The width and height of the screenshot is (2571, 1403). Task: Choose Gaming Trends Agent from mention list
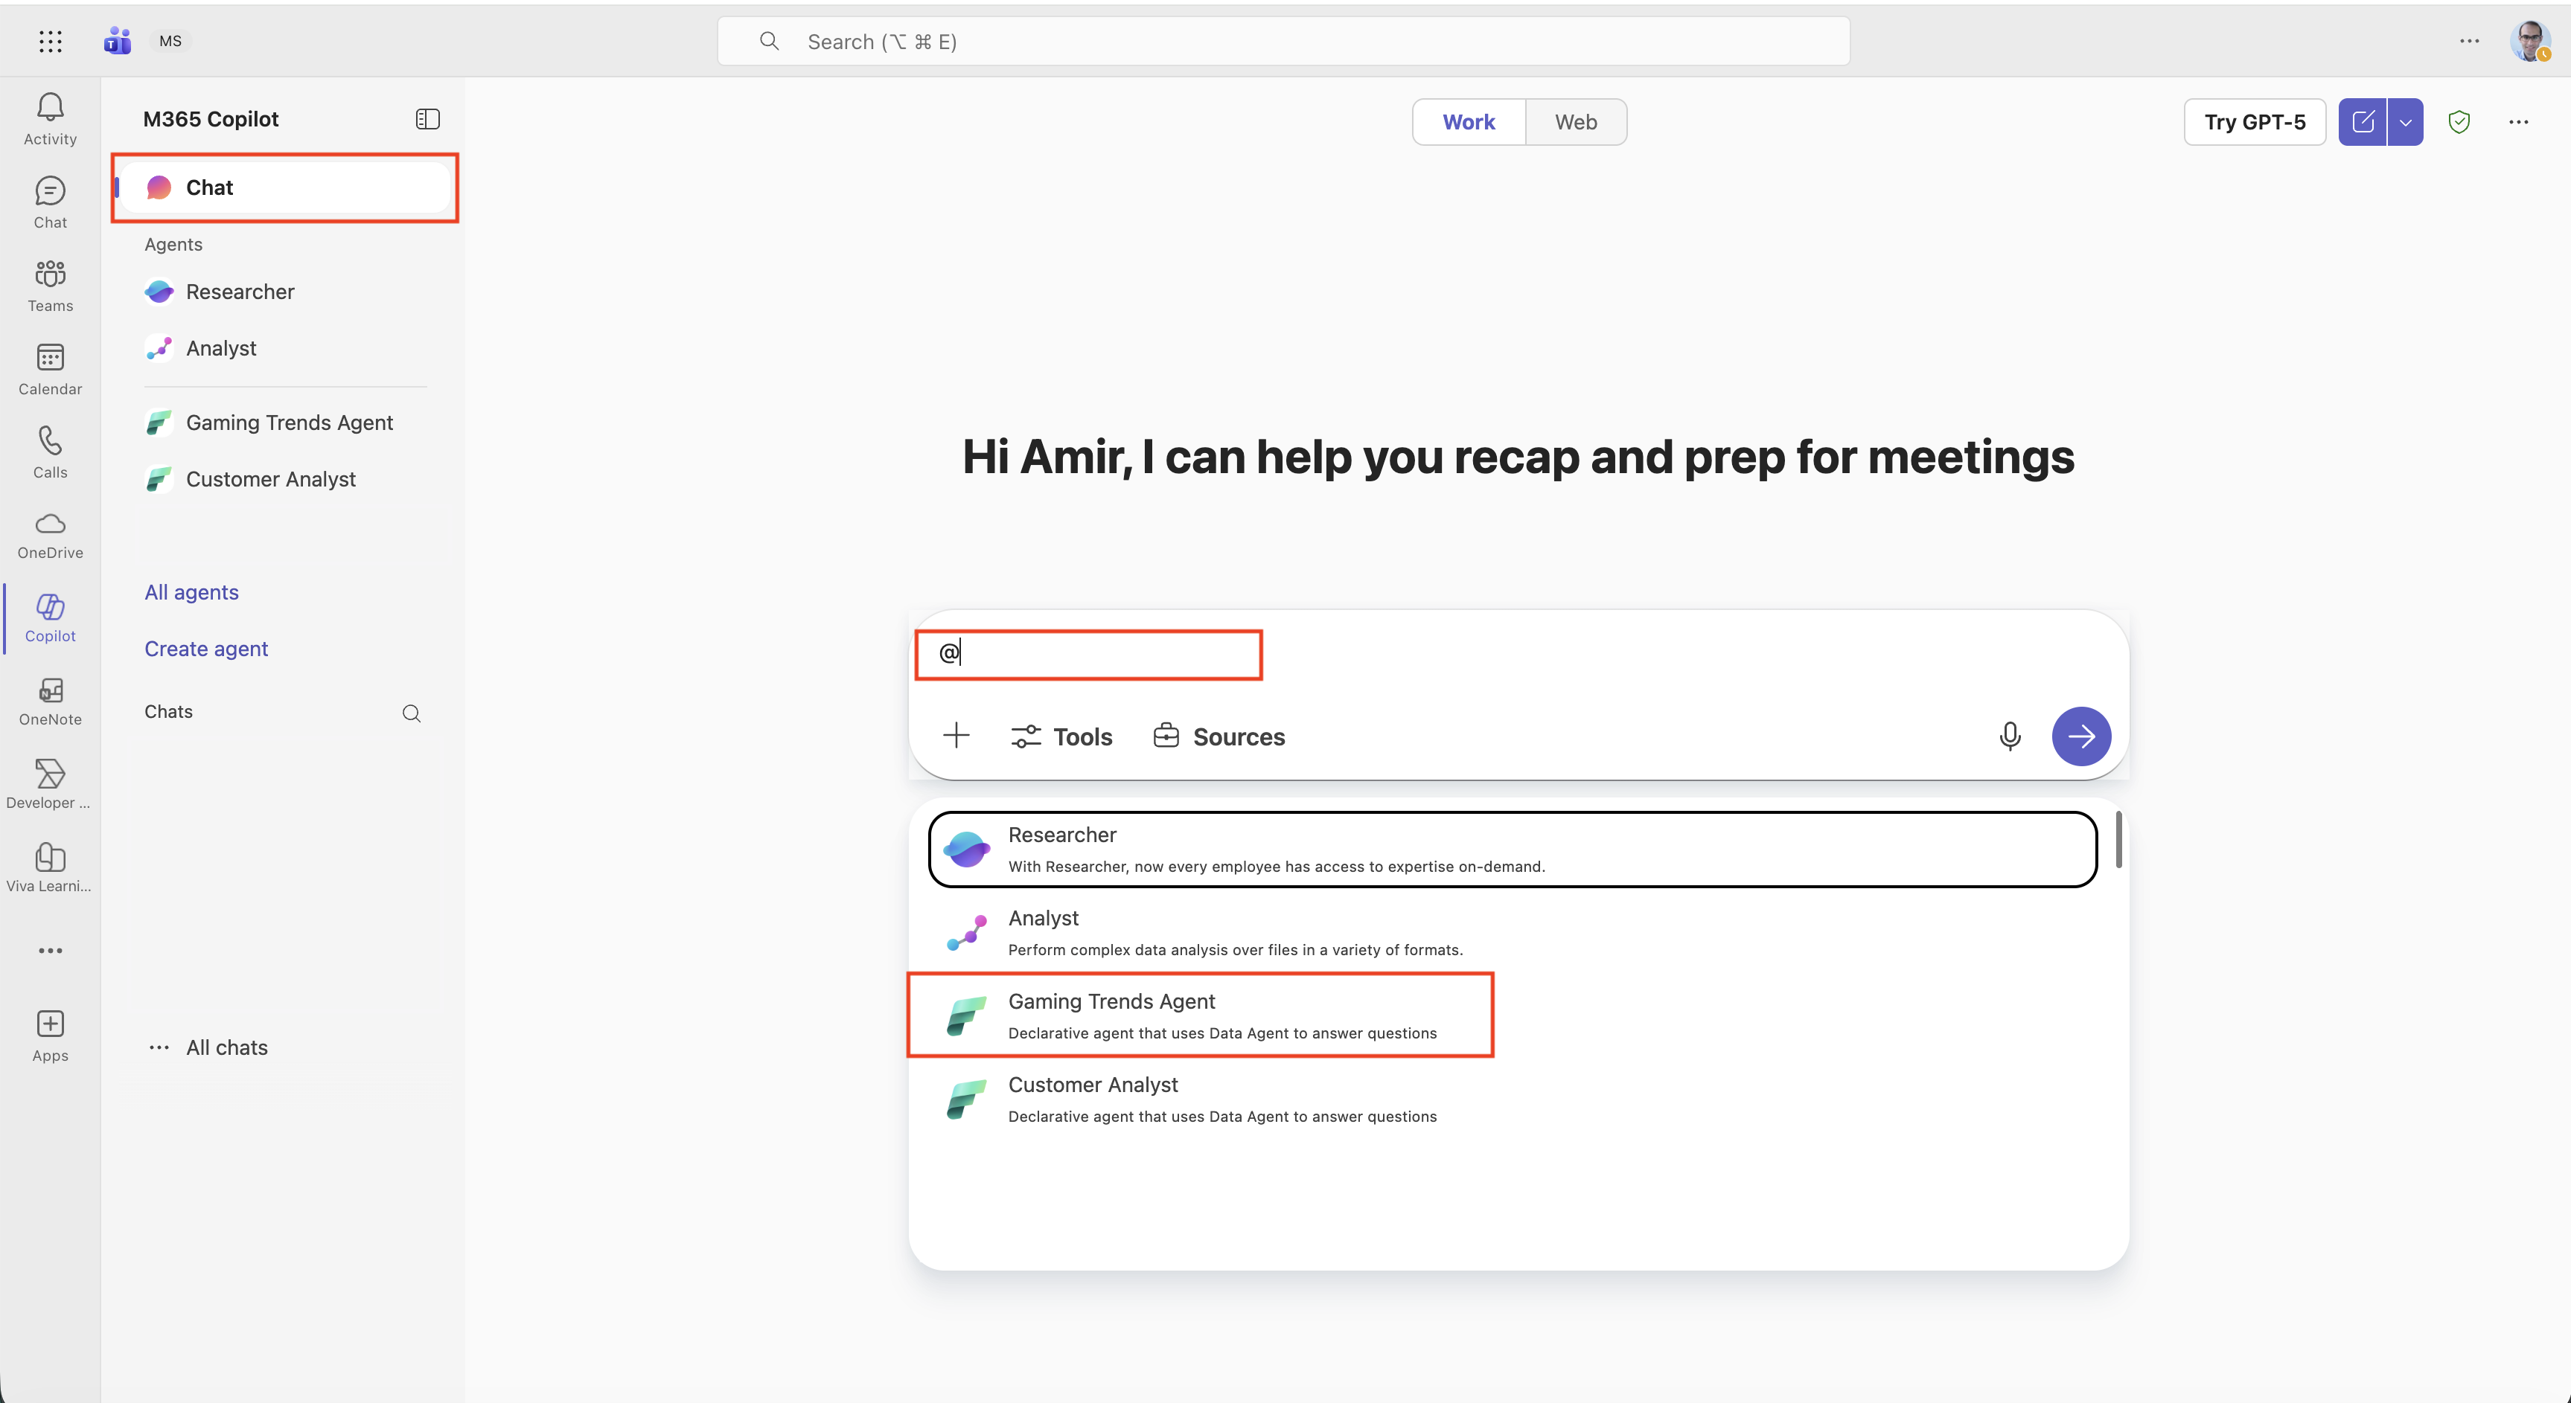[x=1512, y=1016]
